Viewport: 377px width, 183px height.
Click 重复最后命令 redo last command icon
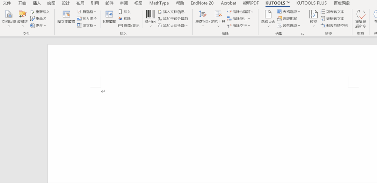[361, 14]
